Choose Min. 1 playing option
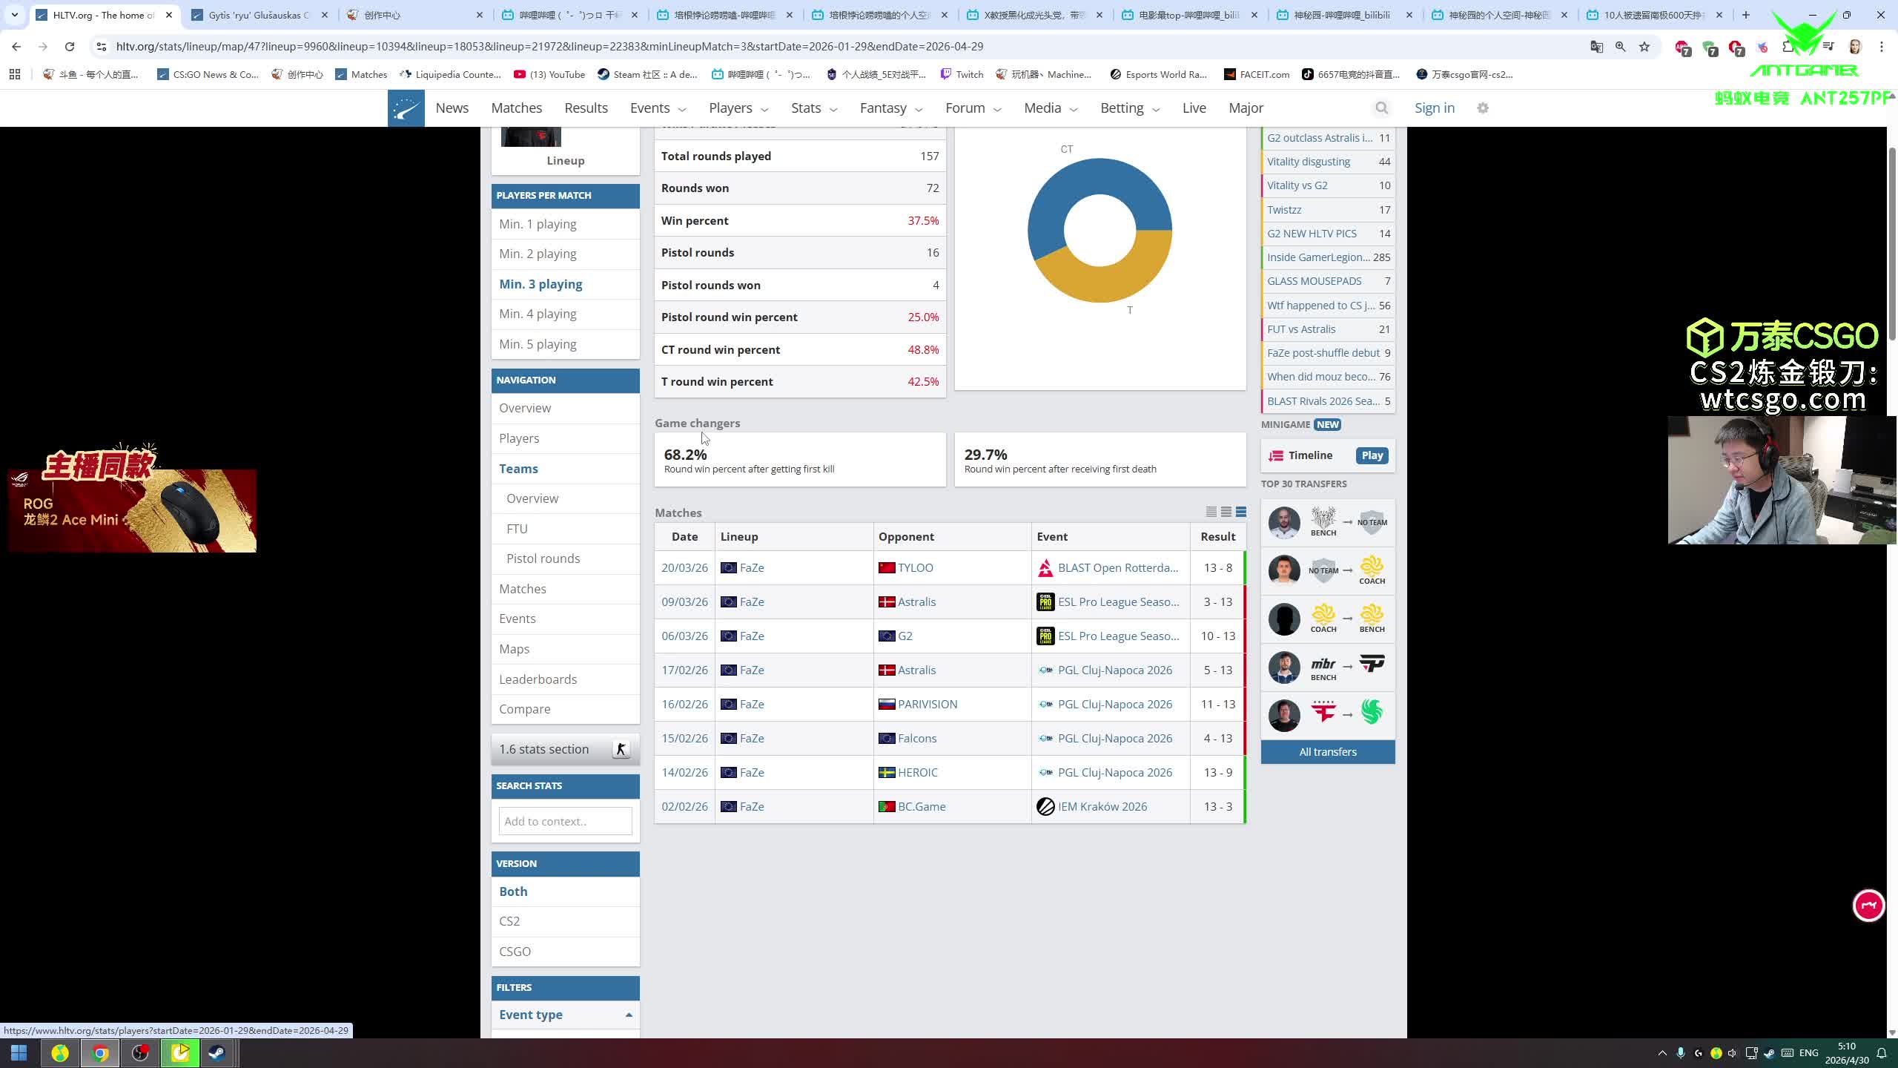 [538, 224]
